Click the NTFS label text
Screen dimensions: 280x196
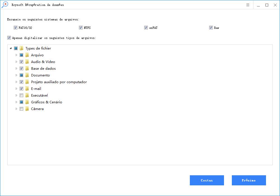[87, 28]
